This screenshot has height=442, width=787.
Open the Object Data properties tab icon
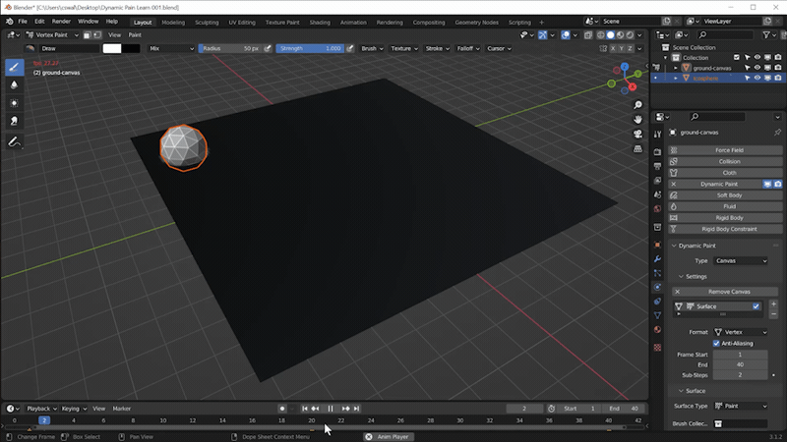(657, 315)
